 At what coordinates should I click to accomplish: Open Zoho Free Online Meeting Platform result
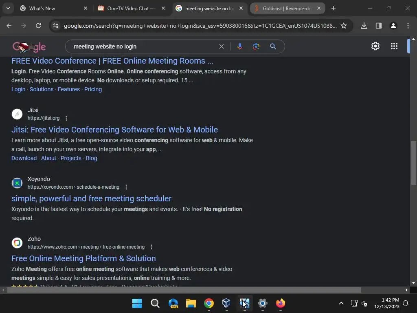click(x=83, y=258)
